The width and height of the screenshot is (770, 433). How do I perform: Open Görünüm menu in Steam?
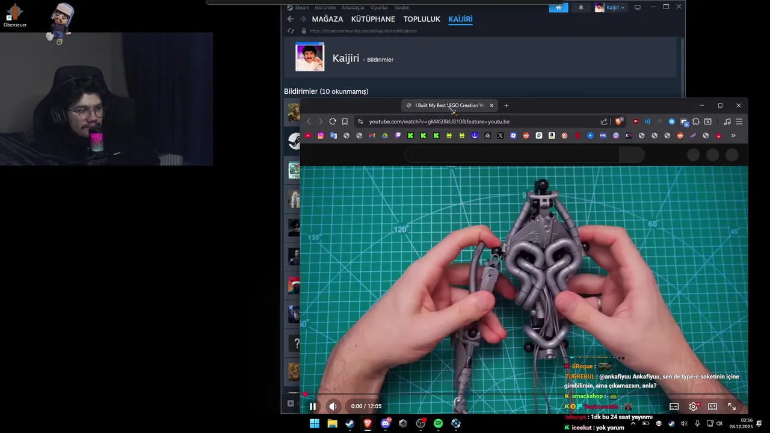pyautogui.click(x=325, y=8)
